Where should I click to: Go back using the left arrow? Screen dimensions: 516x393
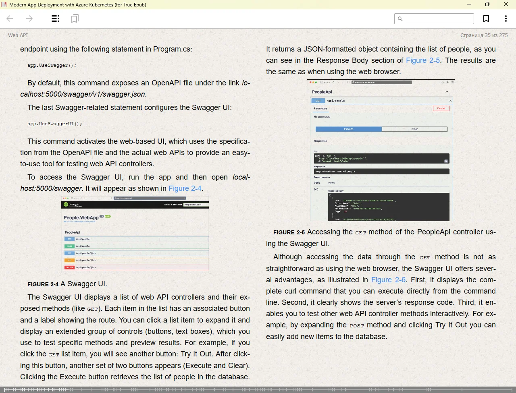pos(10,19)
